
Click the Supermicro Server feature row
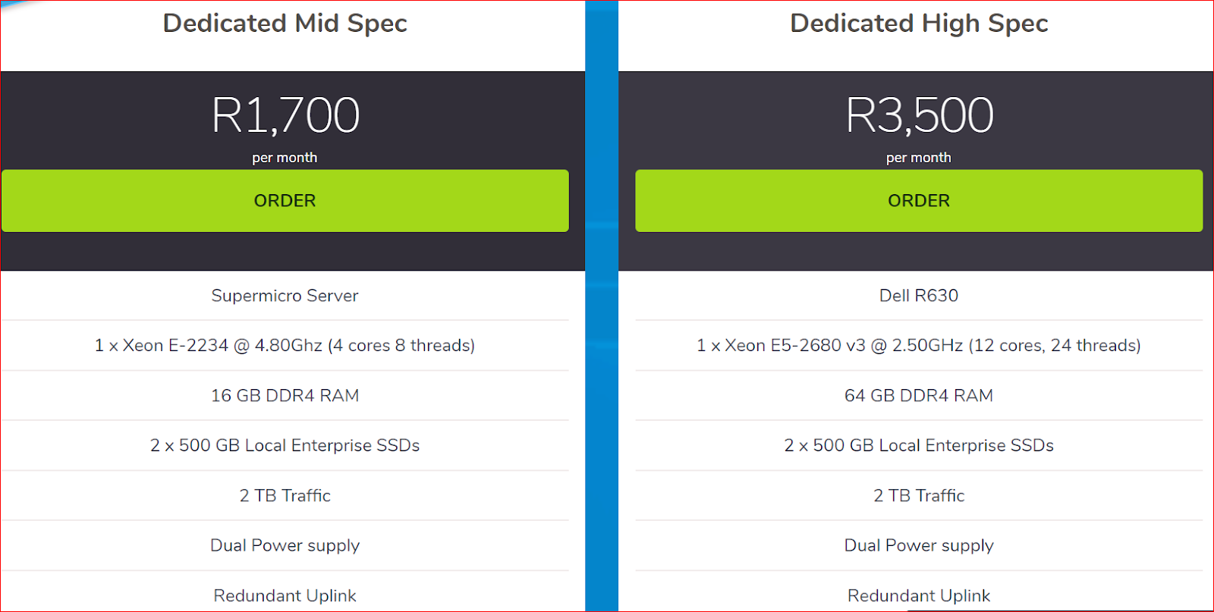click(285, 296)
